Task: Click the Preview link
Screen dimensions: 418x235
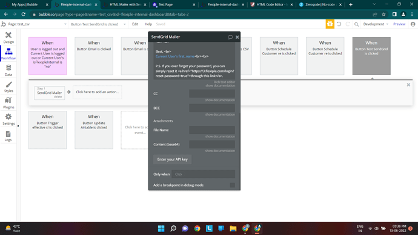Action: 399,24
